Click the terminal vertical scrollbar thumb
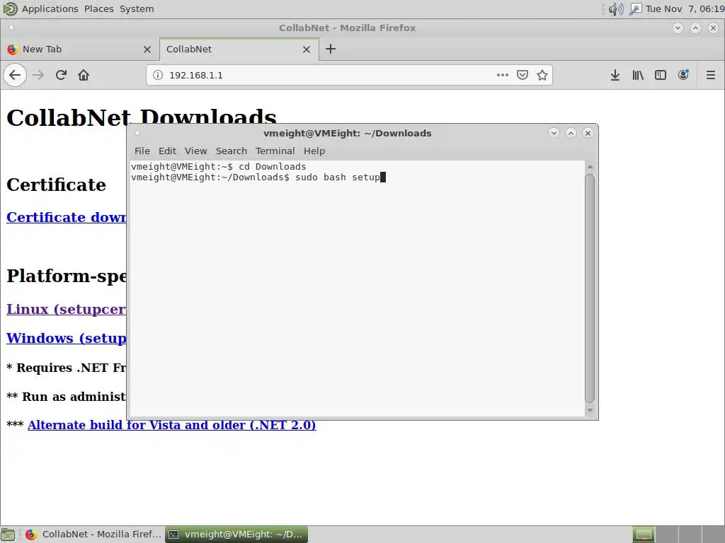 590,288
